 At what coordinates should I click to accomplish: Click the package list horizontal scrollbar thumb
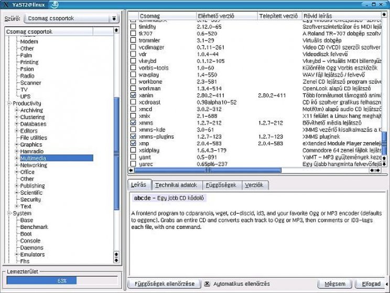pos(208,171)
